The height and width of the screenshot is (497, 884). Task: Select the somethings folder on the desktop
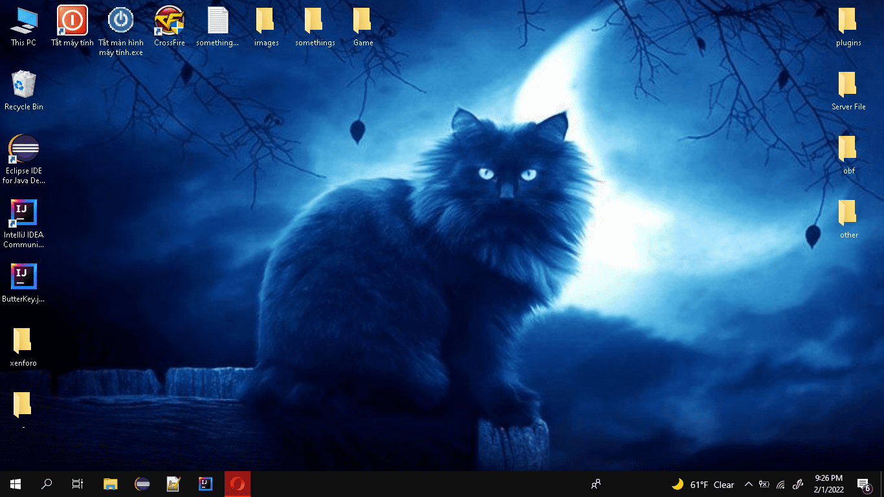[x=315, y=27]
